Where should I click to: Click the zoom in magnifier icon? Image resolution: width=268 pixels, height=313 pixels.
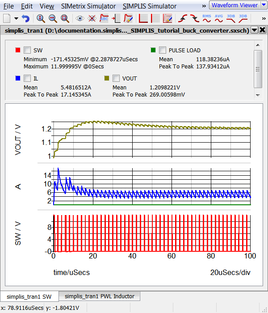pyautogui.click(x=41, y=19)
